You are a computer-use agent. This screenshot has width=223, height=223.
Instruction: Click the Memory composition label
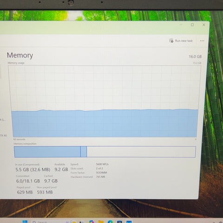point(25,144)
